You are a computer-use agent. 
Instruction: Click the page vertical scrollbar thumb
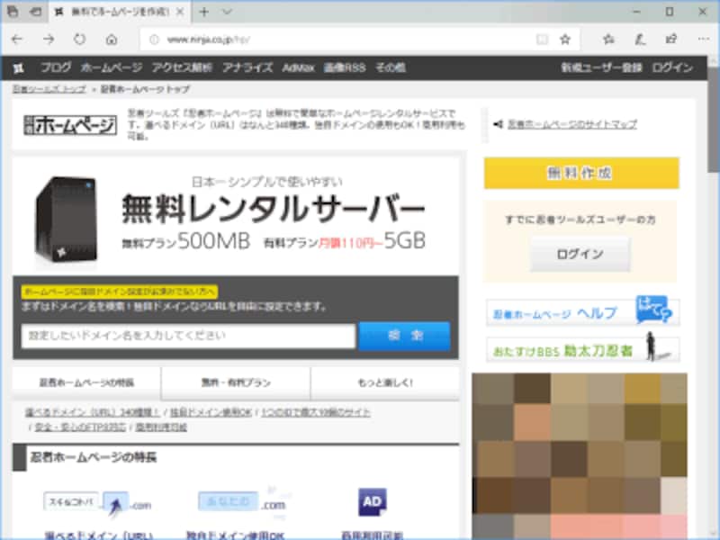pyautogui.click(x=713, y=120)
